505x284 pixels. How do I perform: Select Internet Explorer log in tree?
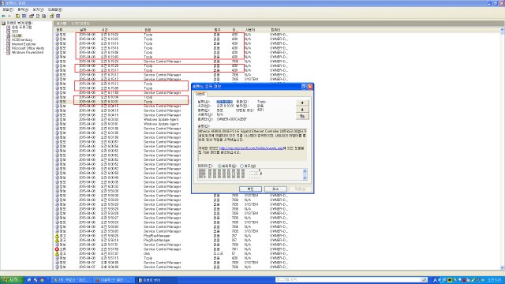point(24,44)
